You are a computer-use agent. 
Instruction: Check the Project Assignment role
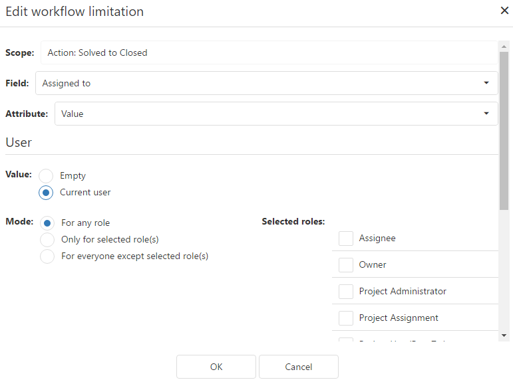tap(346, 318)
